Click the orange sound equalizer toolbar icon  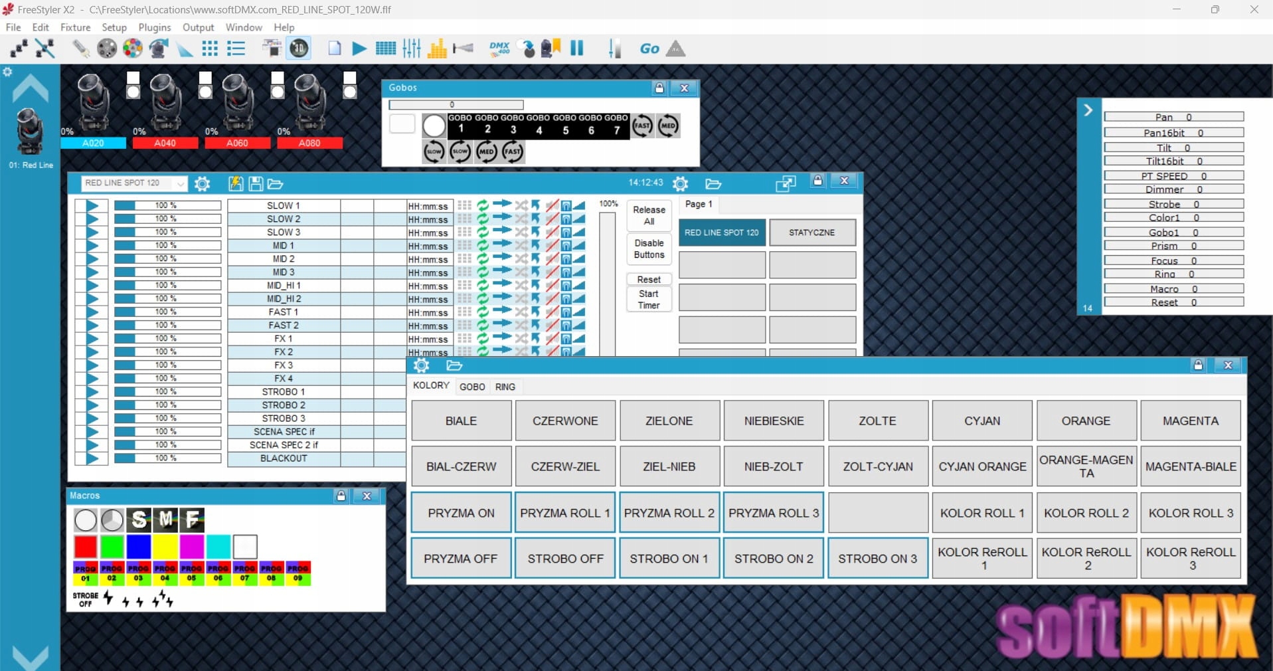point(437,48)
